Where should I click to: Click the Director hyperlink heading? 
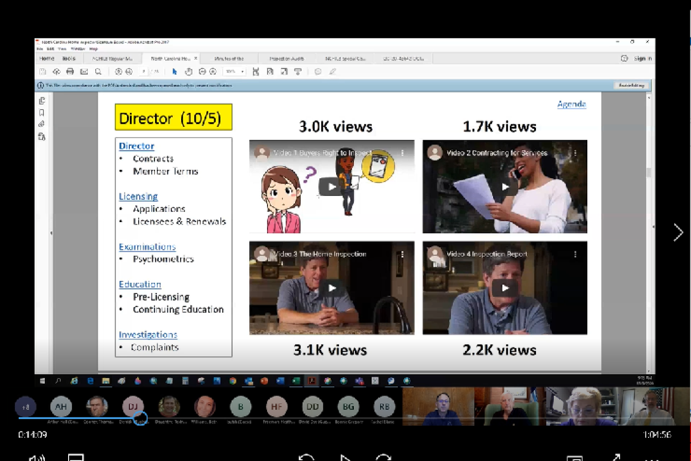(137, 146)
